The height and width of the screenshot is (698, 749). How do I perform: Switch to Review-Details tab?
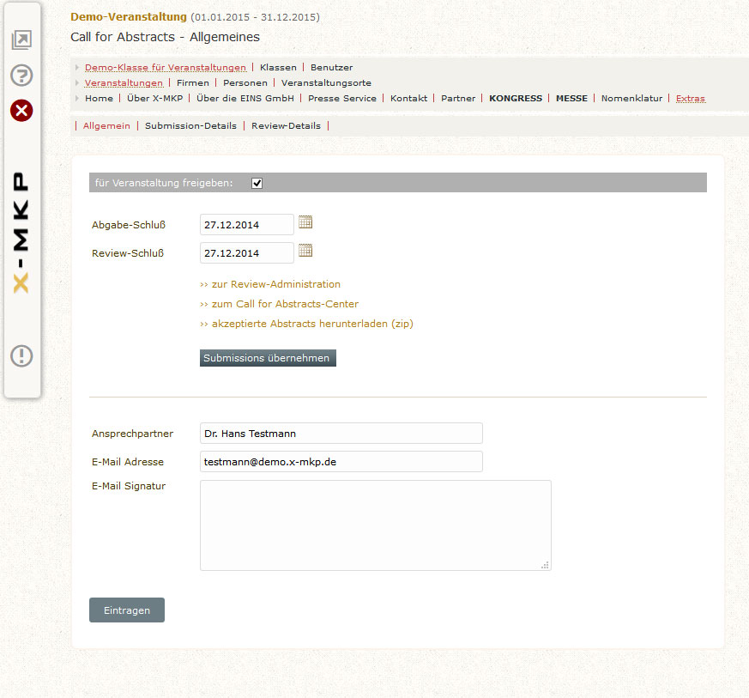286,125
